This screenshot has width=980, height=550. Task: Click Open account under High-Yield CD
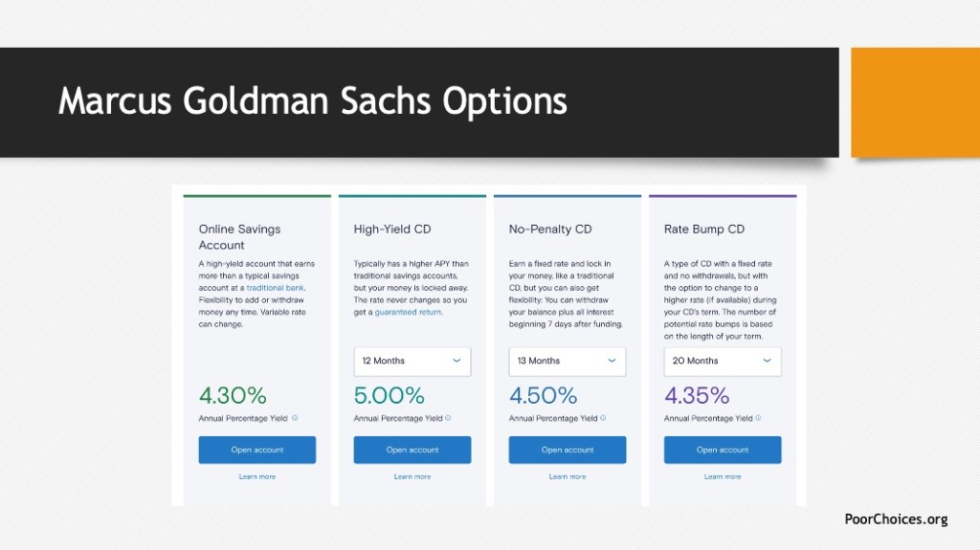pyautogui.click(x=412, y=450)
